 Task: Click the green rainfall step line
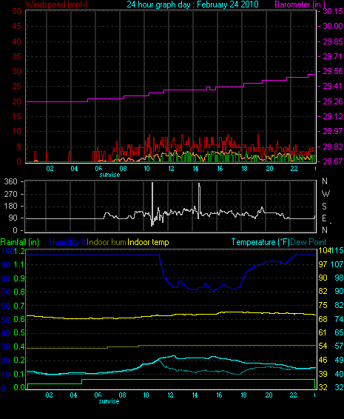[x=171, y=380]
